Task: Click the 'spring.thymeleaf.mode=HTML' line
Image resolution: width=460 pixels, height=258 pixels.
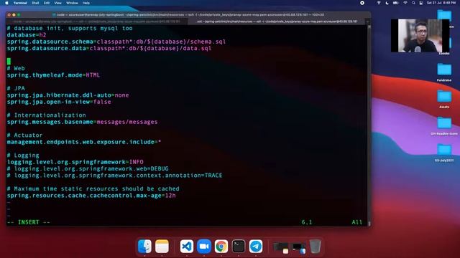Action: [53, 75]
